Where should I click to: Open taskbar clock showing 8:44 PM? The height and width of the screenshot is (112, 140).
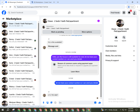(x=131, y=110)
